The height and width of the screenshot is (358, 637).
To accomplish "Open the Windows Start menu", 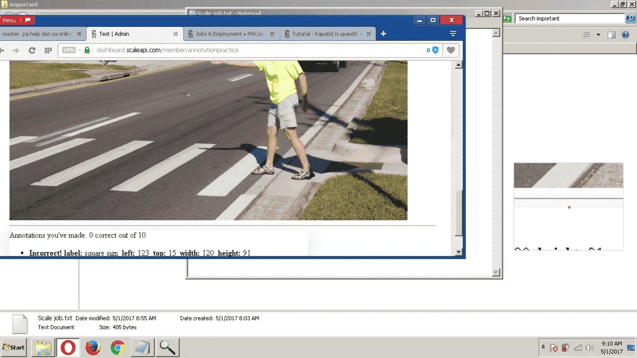I will coord(14,347).
